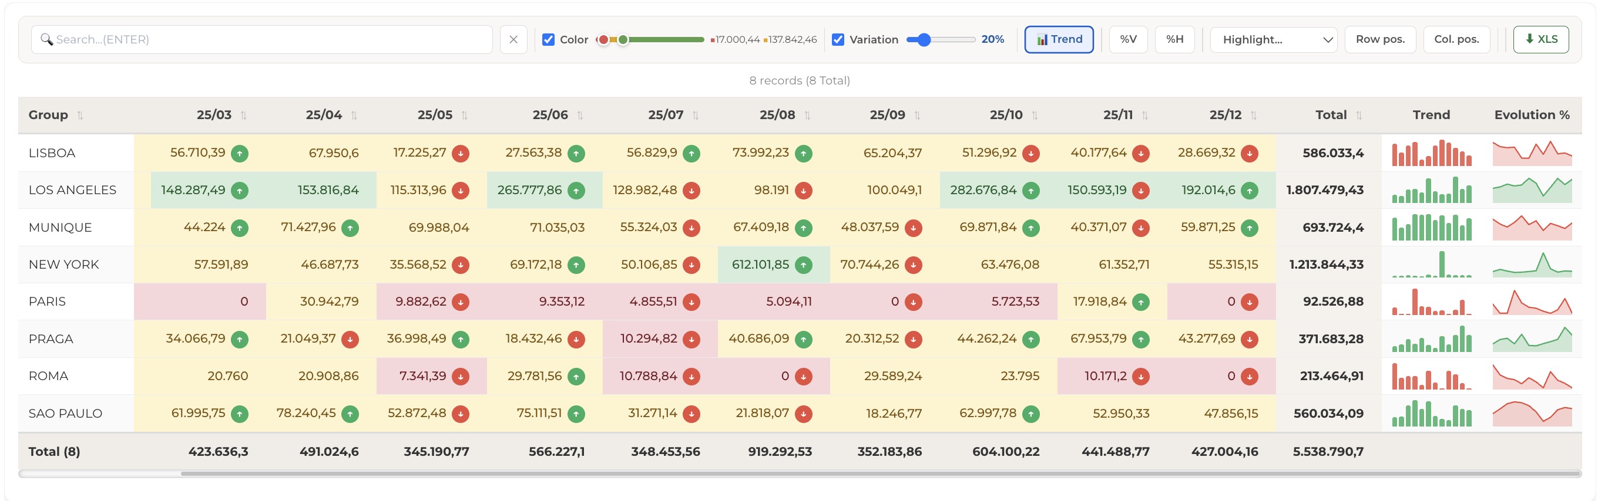Toggle the %V percentage view
The width and height of the screenshot is (1598, 501).
(x=1128, y=40)
